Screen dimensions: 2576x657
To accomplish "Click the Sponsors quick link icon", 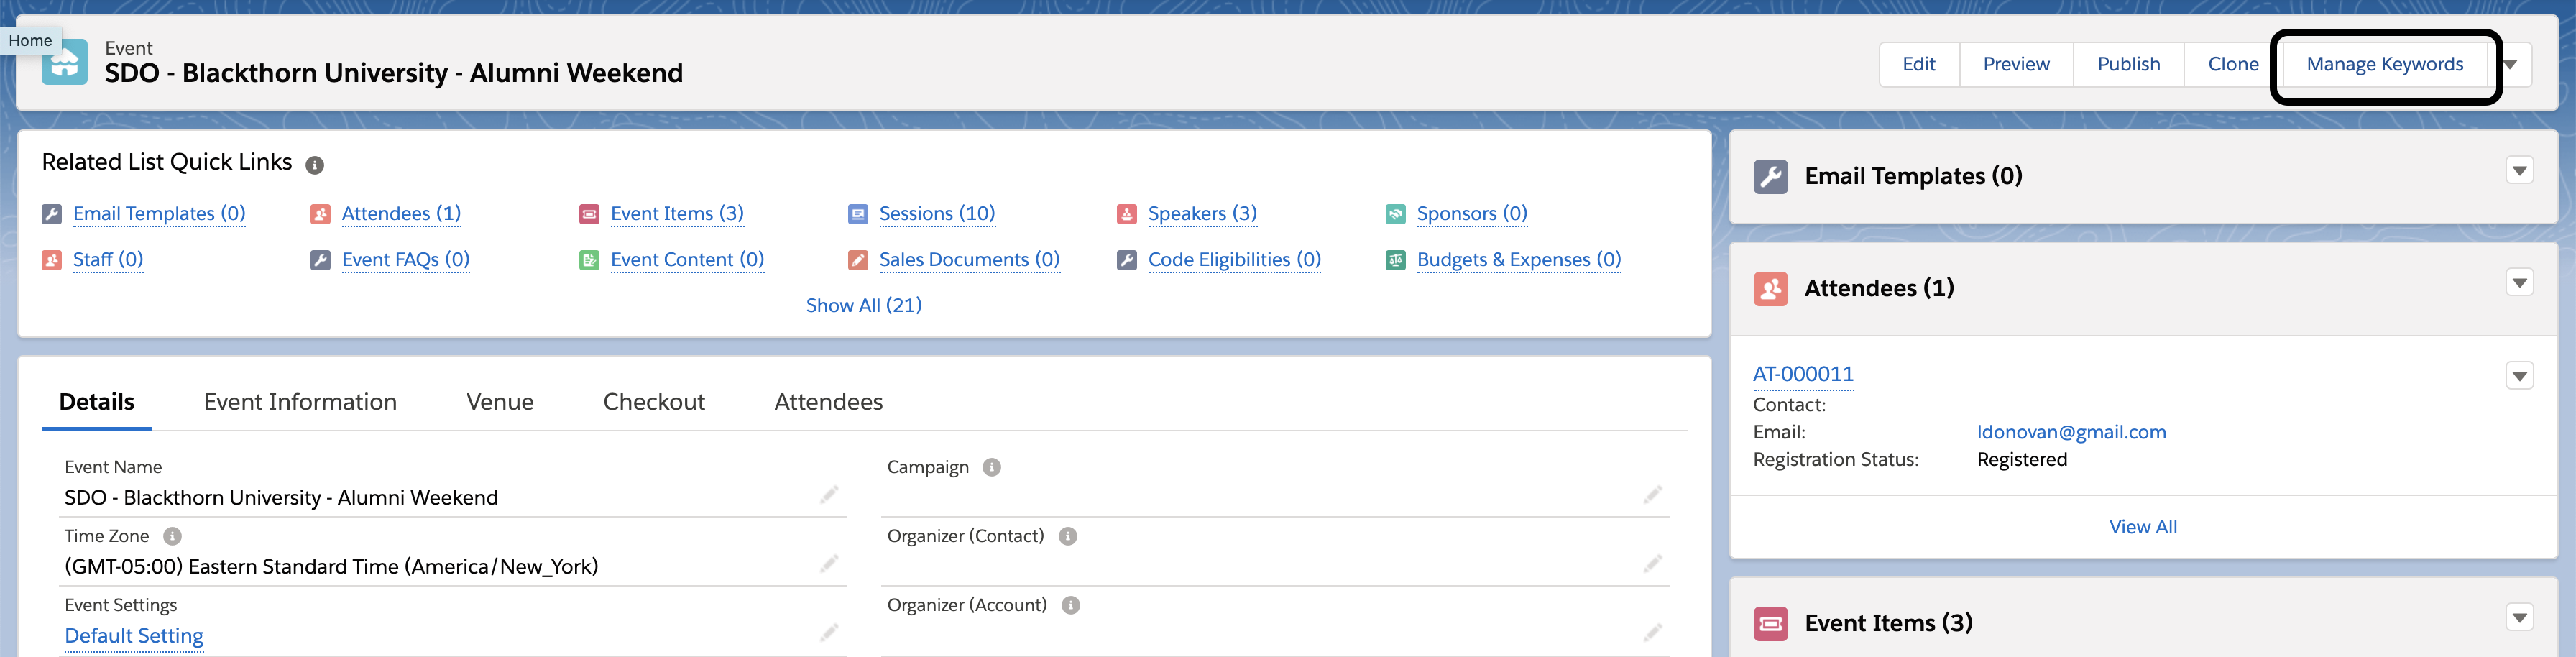I will click(1396, 214).
